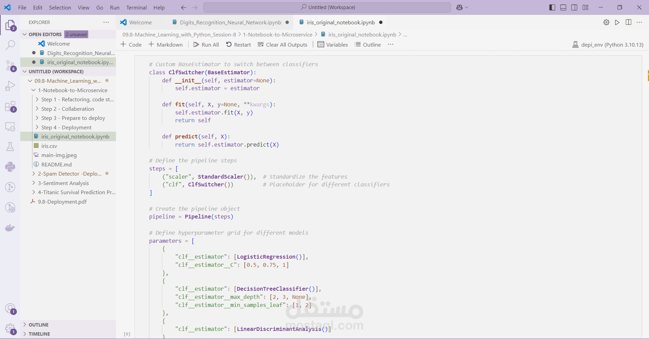
Task: Select kernel depi_env (Python 3.10.13)
Action: (x=608, y=45)
